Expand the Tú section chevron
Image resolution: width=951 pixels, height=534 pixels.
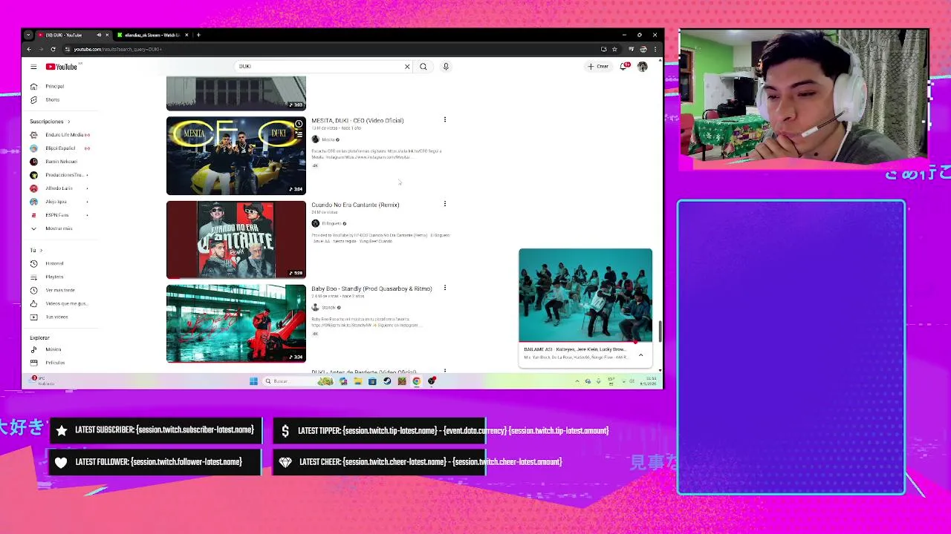coord(42,251)
